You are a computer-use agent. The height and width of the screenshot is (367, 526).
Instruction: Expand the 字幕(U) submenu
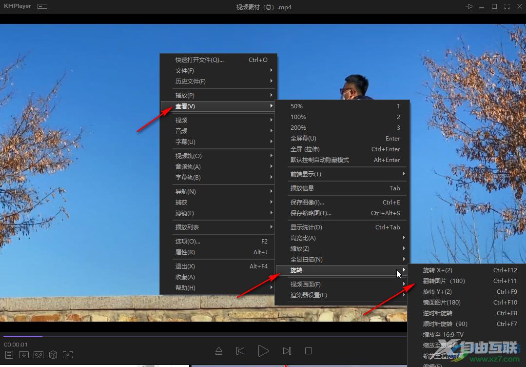click(x=217, y=142)
